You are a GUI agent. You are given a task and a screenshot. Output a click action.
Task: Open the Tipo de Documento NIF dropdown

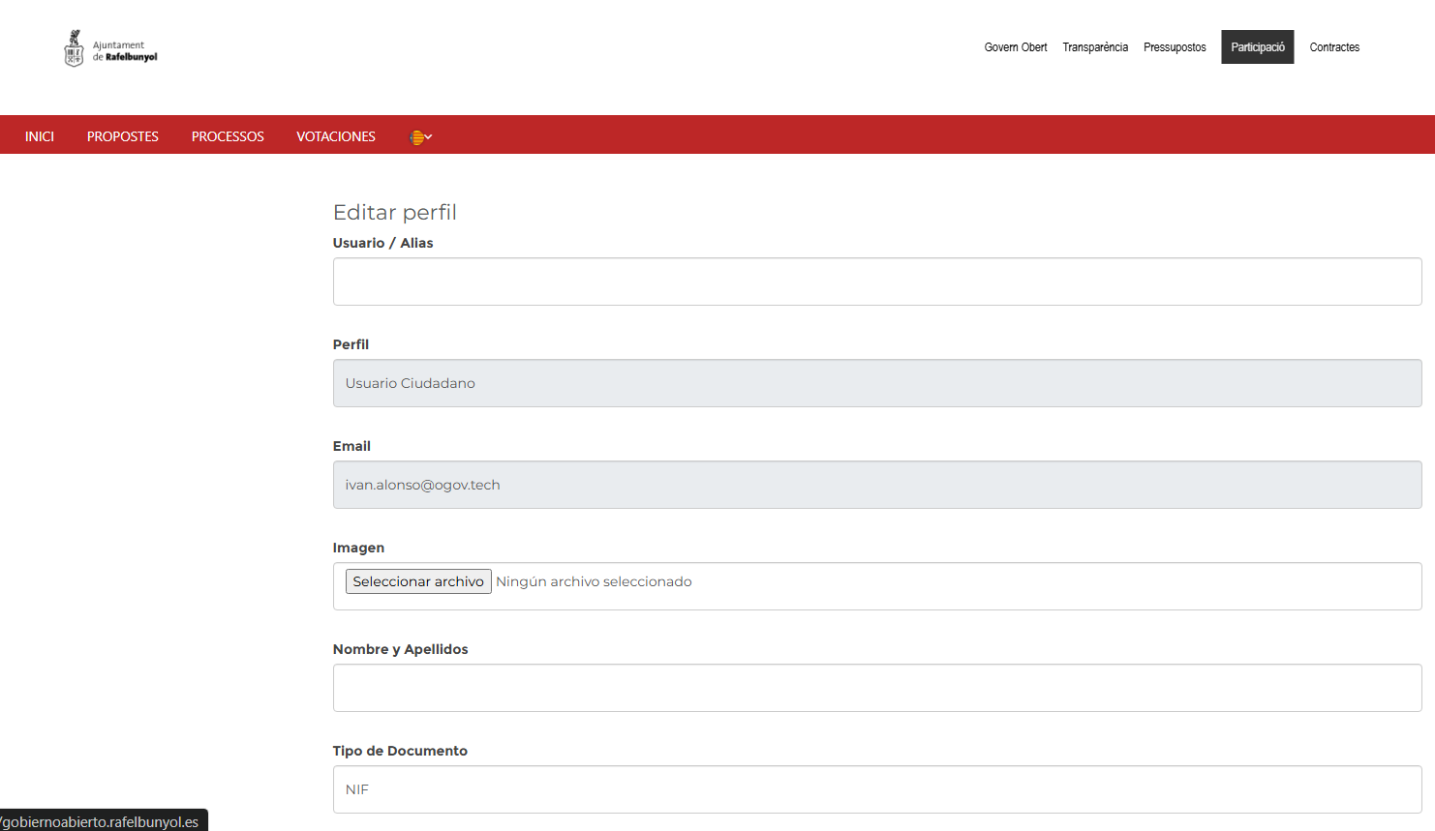876,789
